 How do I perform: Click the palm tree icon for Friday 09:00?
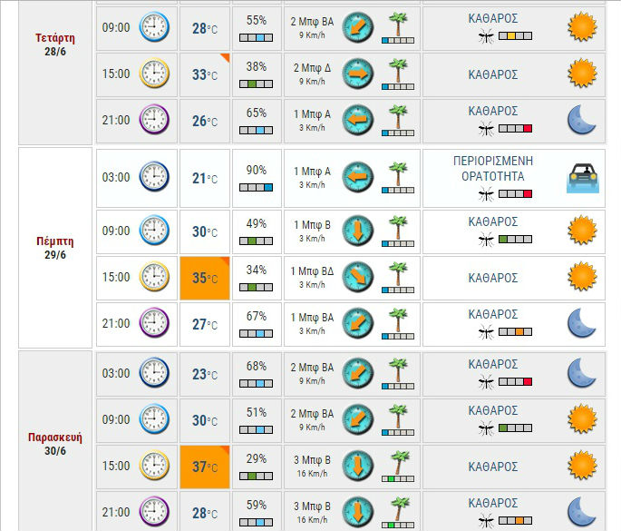tap(397, 419)
